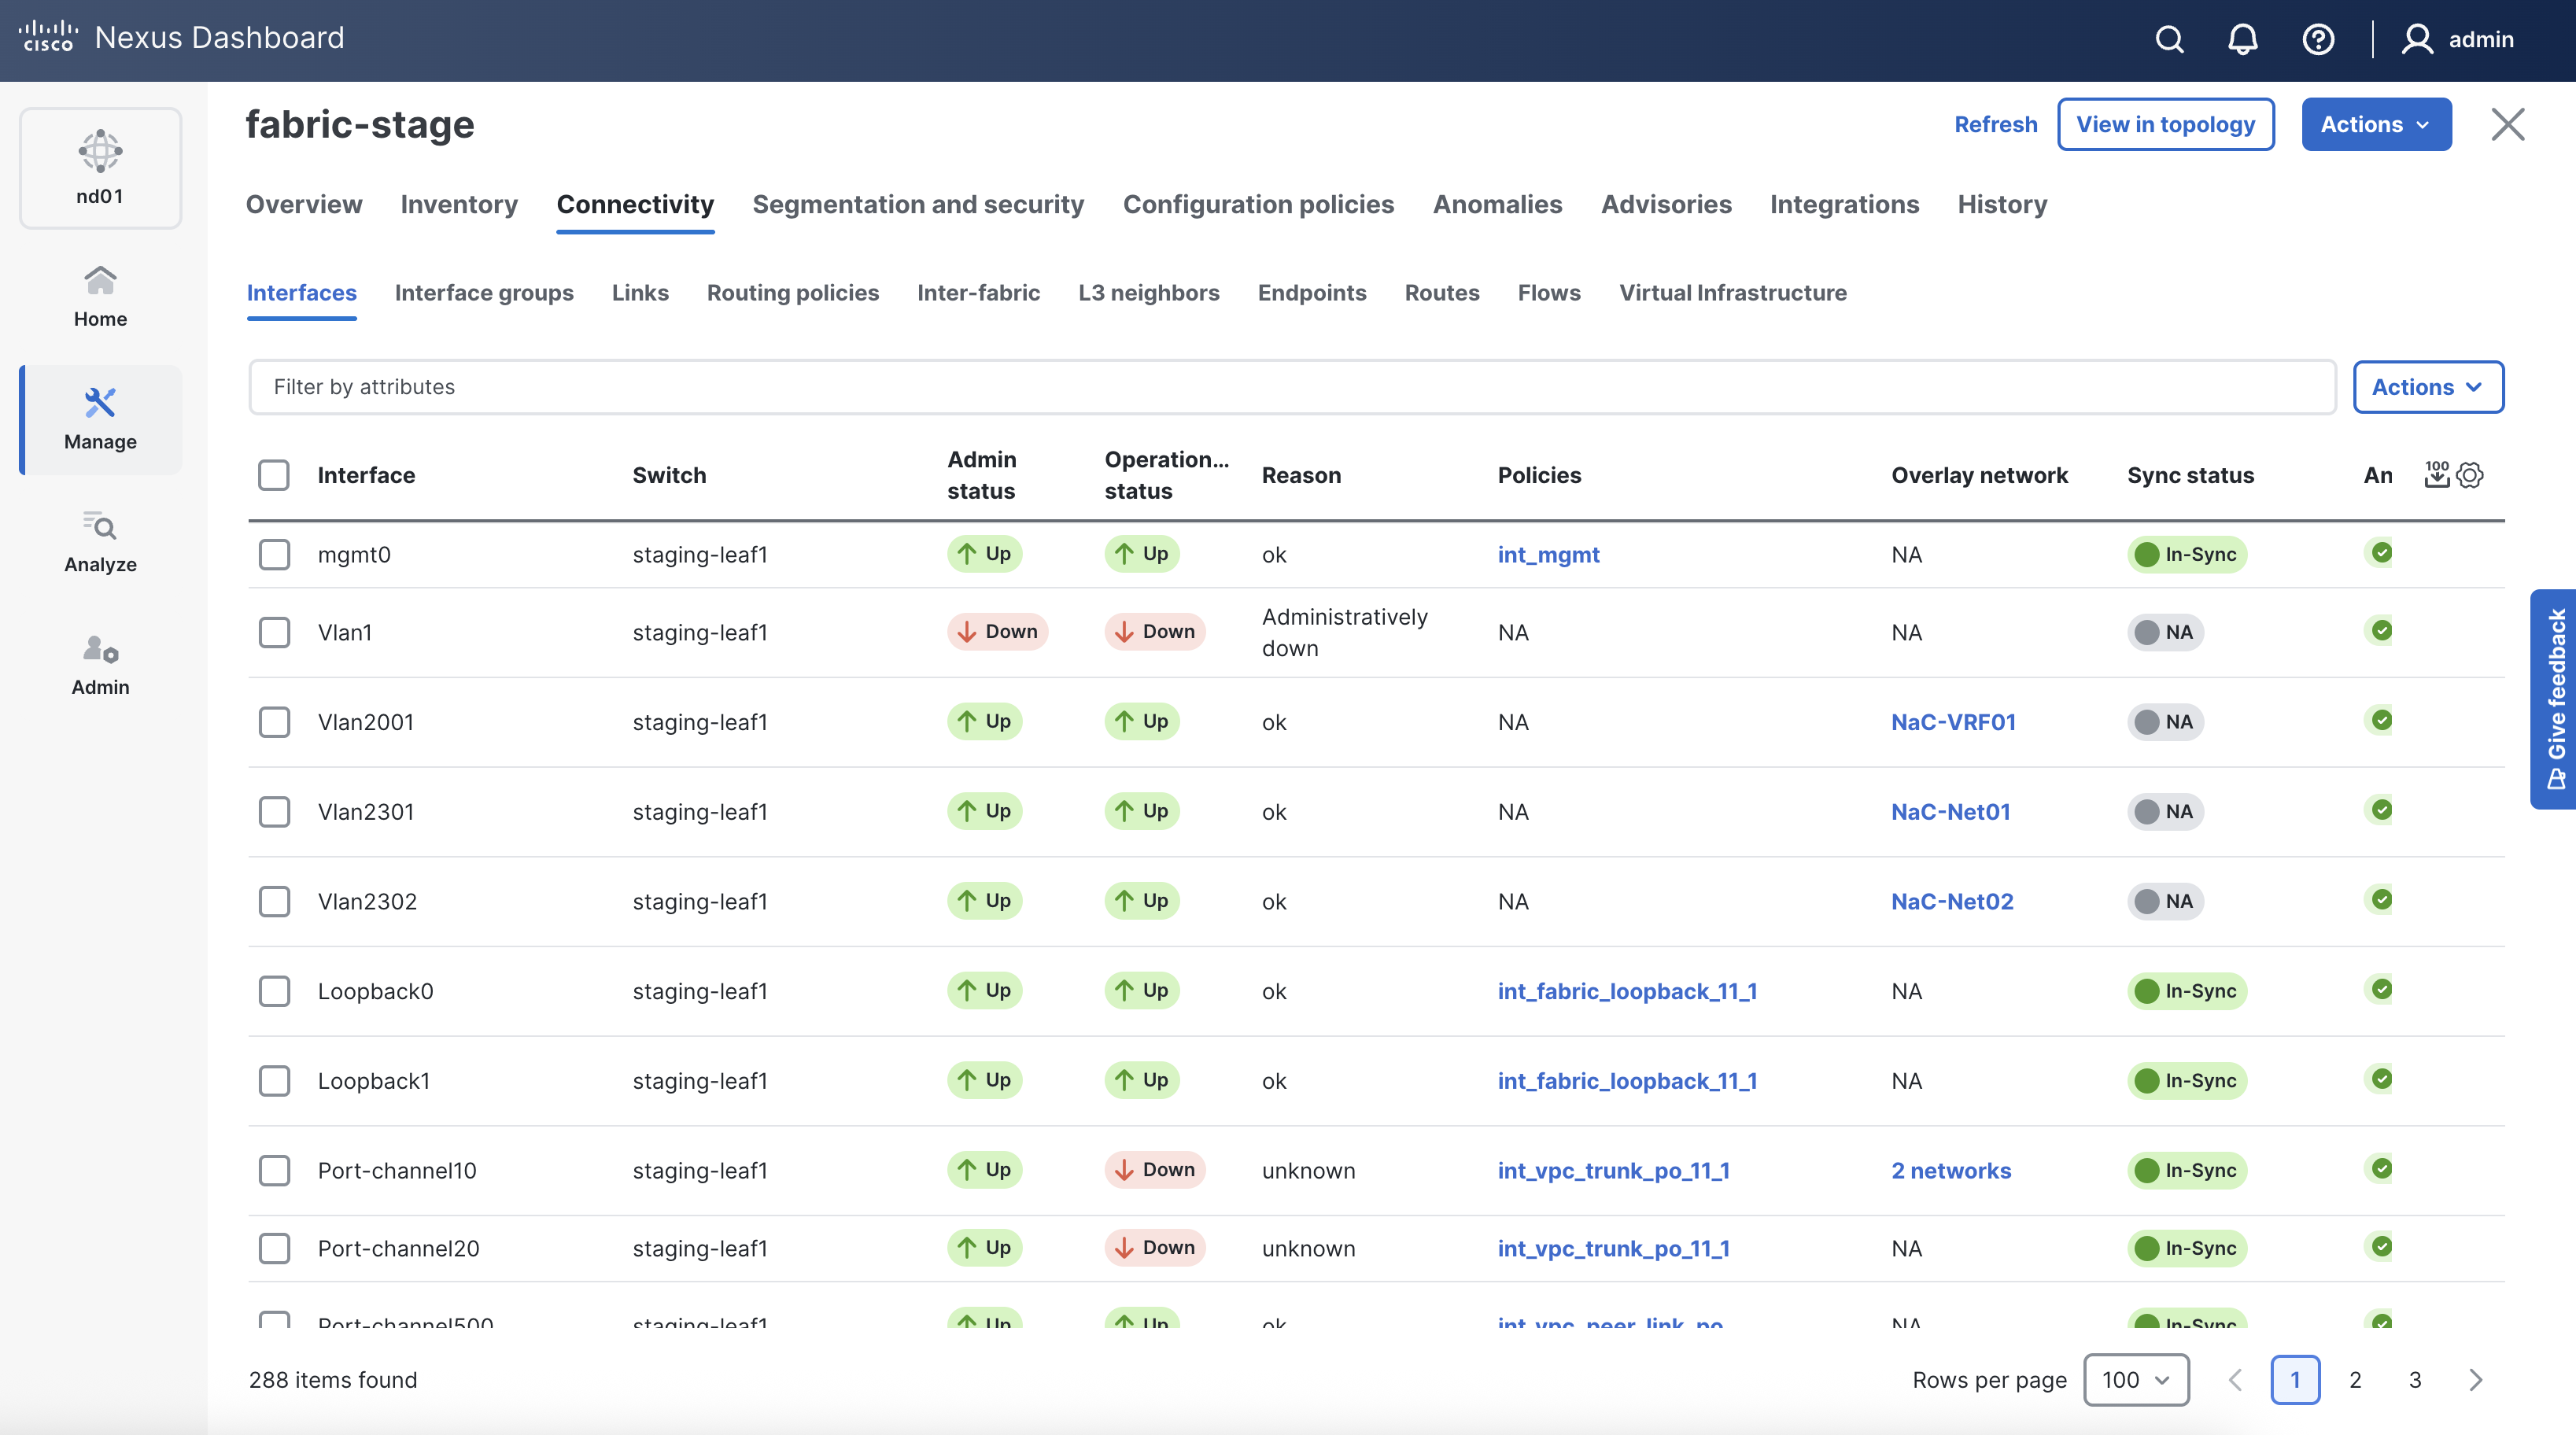2576x1435 pixels.
Task: Check the mgmt0 interface row checkbox
Action: (274, 554)
